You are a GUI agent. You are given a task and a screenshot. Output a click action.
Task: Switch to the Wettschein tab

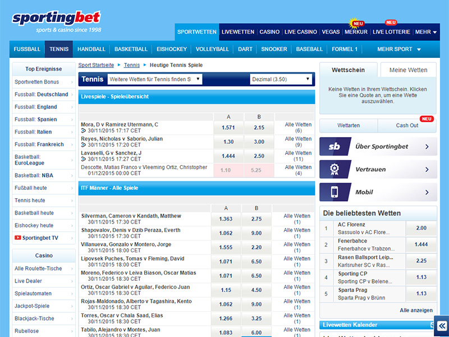(348, 70)
